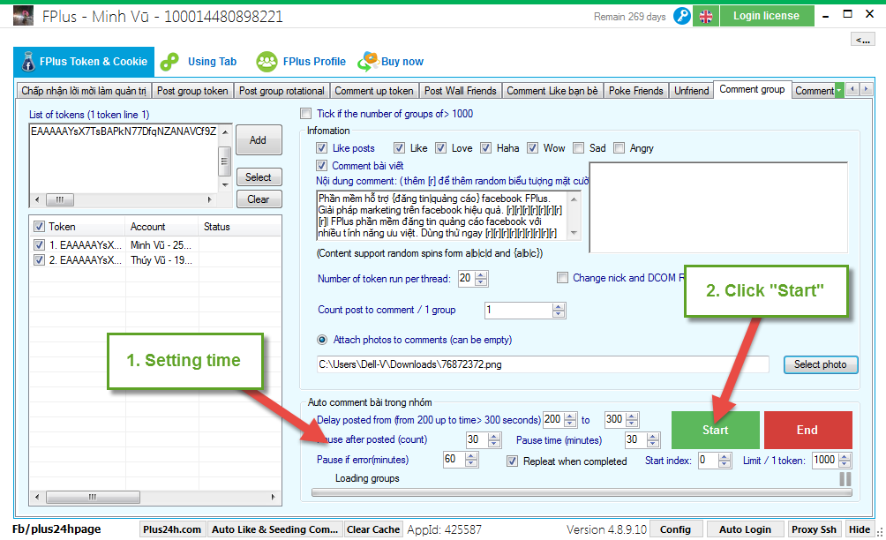Open the Buy now link
The image size is (886, 540).
click(x=402, y=62)
